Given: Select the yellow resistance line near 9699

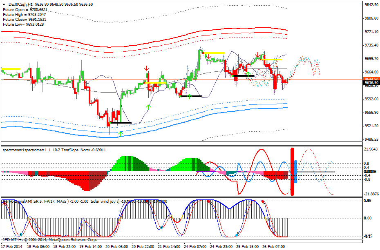Looking at the screenshot, I should [x=270, y=59].
